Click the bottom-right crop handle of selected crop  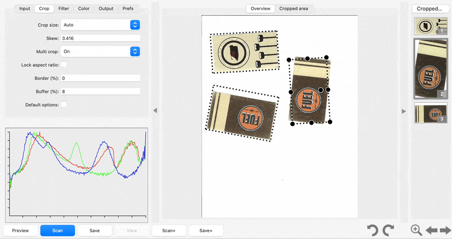[330, 122]
